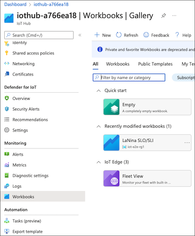Viewport: 195px width, 236px height.
Task: Click the Defender Overview shield icon
Action: 7,98
